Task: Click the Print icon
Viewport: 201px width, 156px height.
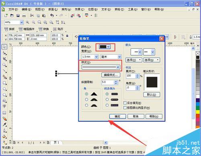Action: pyautogui.click(x=24, y=16)
